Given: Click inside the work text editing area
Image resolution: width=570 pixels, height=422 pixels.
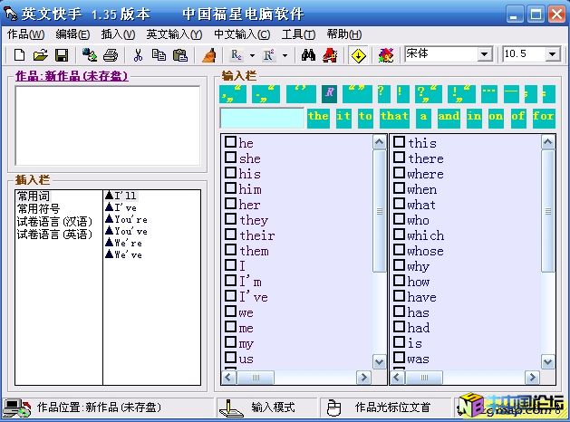Looking at the screenshot, I should tap(108, 126).
